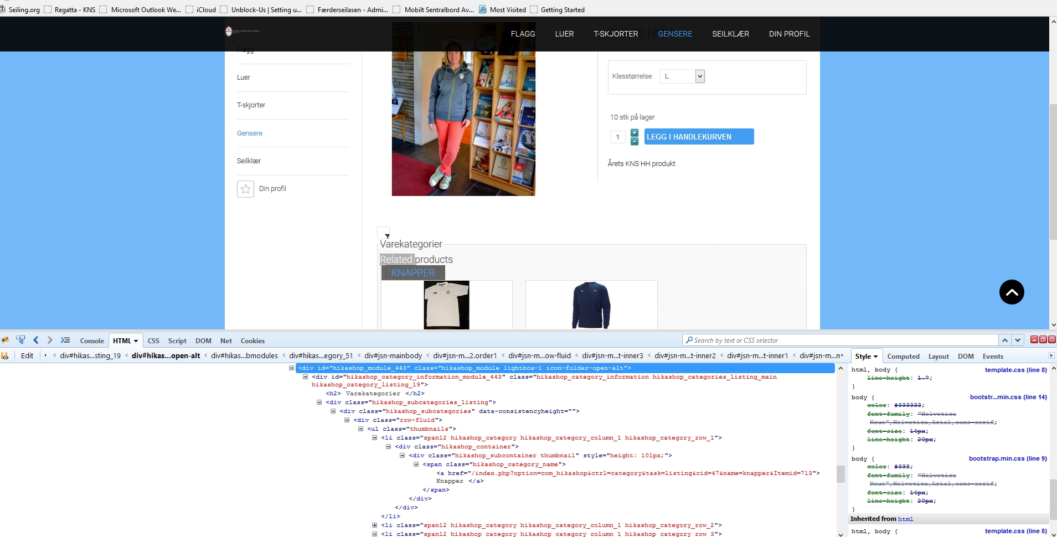Open the Computed side panel tab
The width and height of the screenshot is (1057, 537).
(x=903, y=356)
